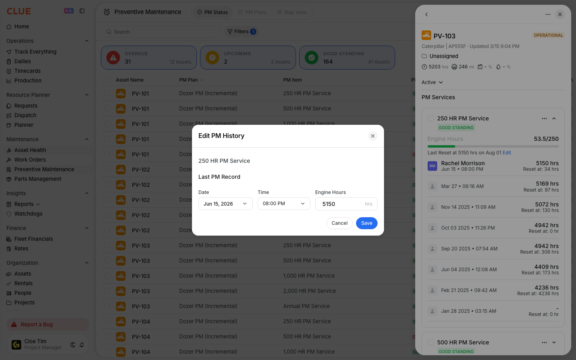This screenshot has height=360, width=576.
Task: Check the first PV-104 row checkbox
Action: pyautogui.click(x=107, y=321)
